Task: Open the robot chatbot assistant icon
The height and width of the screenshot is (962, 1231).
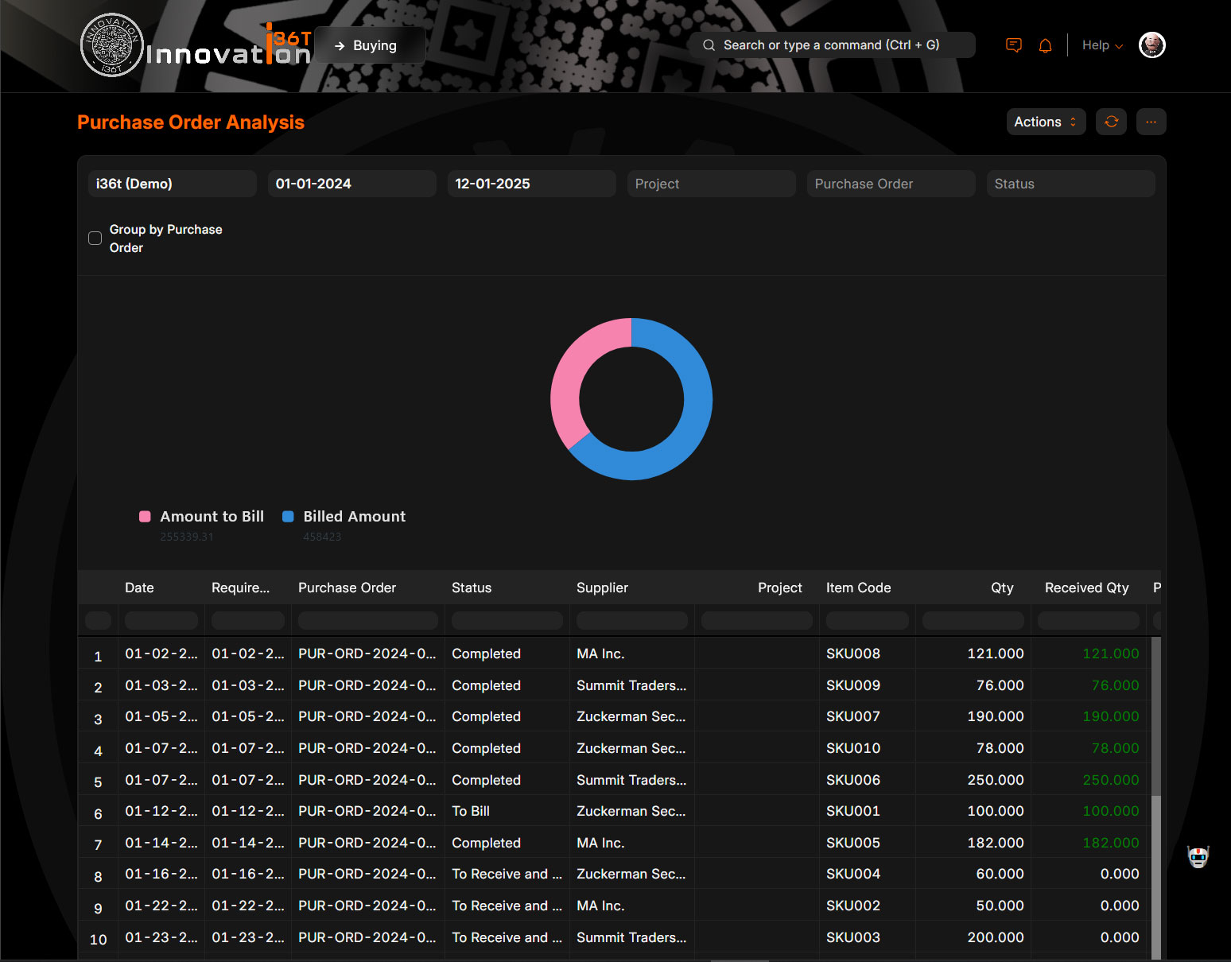Action: pyautogui.click(x=1198, y=856)
